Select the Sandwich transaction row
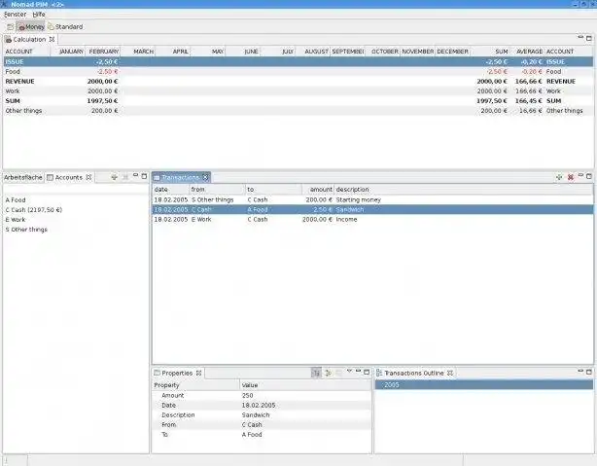The image size is (597, 466). pyautogui.click(x=372, y=209)
